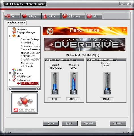Click the tree horizontal scrollbar track
The image size is (134, 136).
tap(24, 88)
